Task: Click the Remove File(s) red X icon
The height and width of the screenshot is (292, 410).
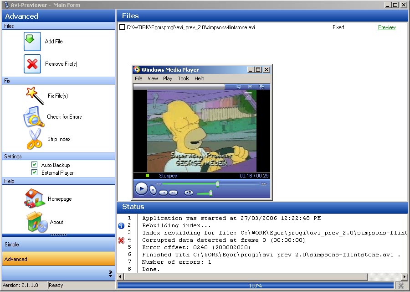Action: pyautogui.click(x=32, y=64)
